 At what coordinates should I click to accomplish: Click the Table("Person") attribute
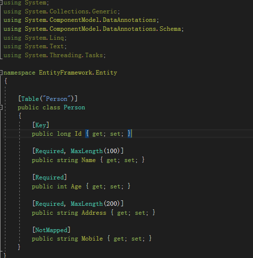pyautogui.click(x=48, y=99)
